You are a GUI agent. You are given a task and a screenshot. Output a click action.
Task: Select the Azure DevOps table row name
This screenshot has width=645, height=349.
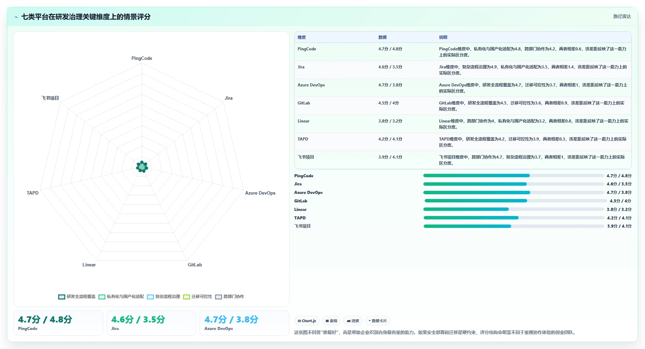point(311,85)
